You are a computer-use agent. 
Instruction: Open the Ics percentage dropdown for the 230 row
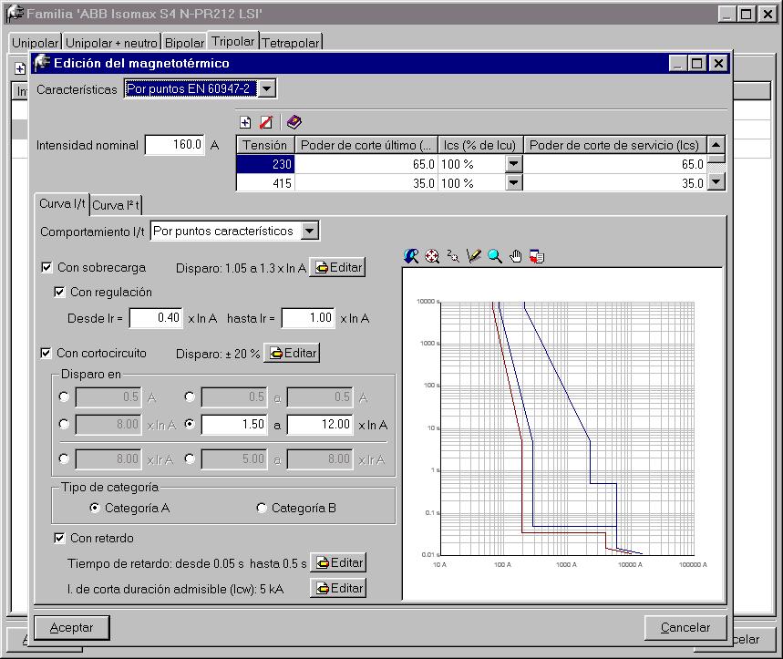coord(513,164)
